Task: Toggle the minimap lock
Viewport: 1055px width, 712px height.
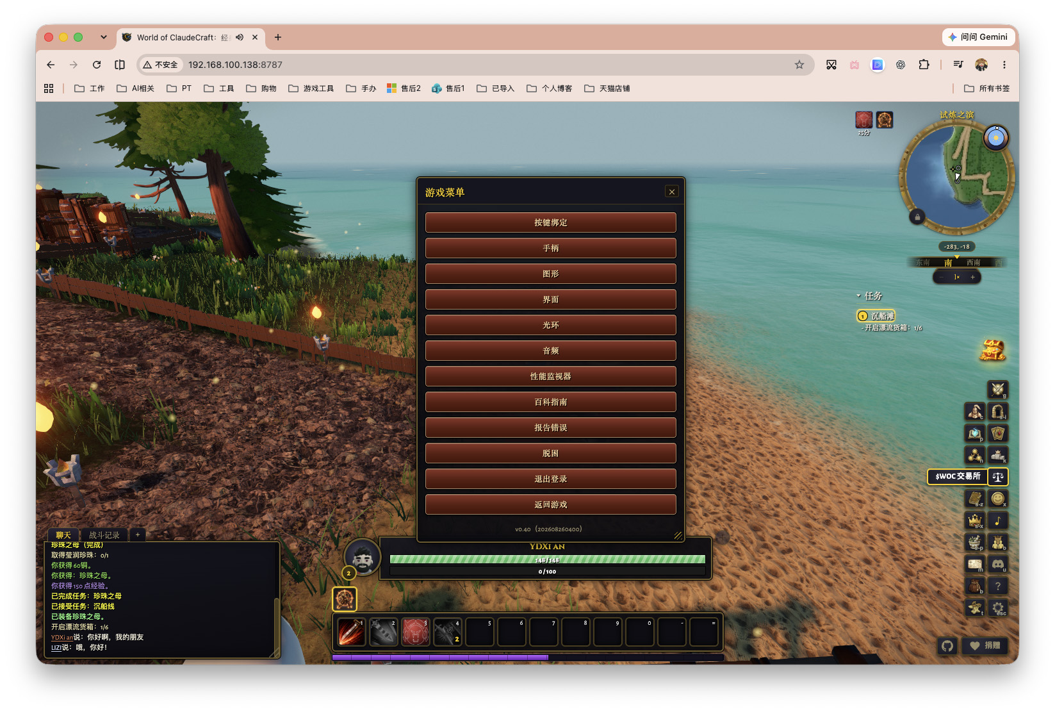Action: tap(917, 217)
